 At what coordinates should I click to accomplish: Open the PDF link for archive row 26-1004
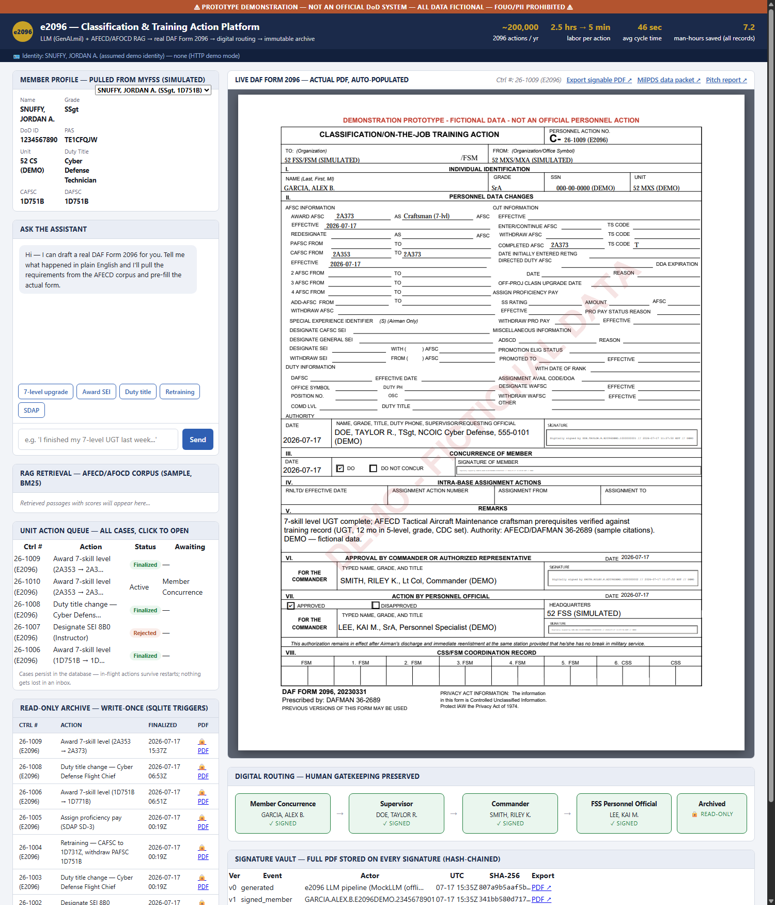[203, 857]
